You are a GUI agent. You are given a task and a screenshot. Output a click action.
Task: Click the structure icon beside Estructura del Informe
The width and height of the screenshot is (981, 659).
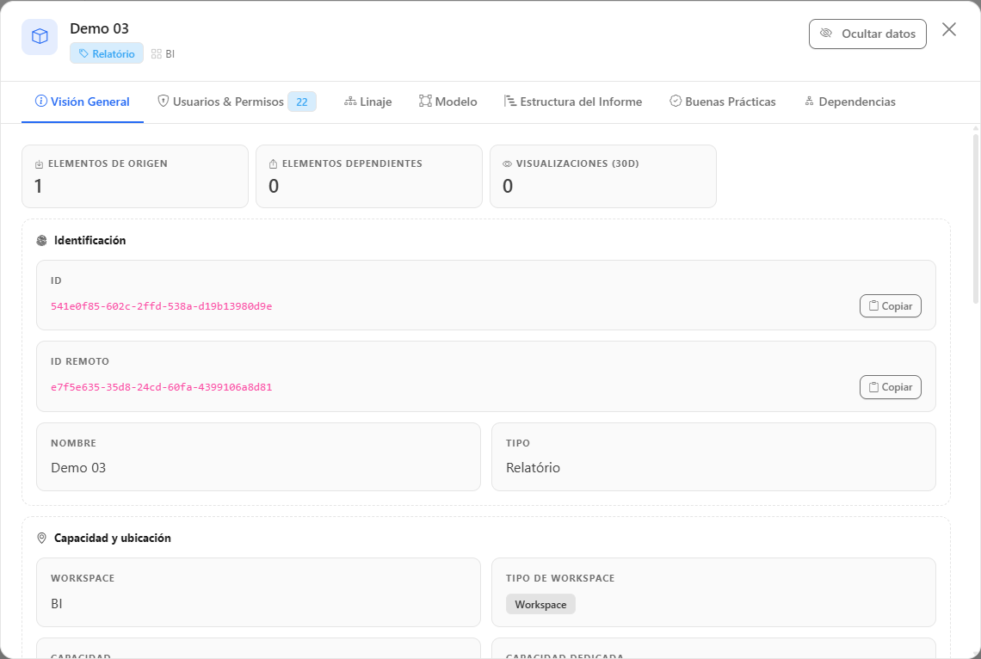[510, 102]
